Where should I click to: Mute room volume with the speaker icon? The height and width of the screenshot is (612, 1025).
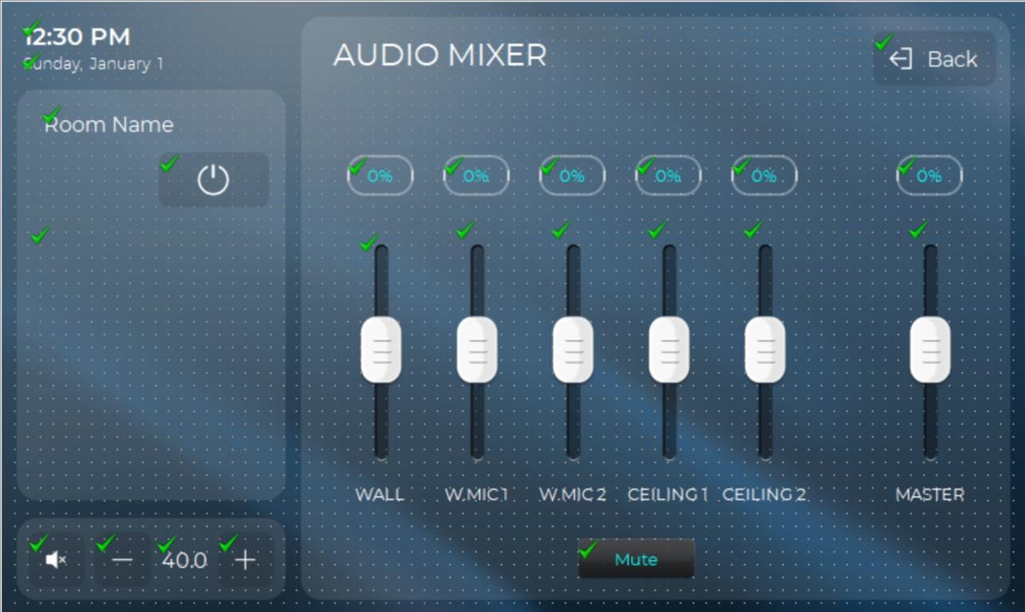(55, 560)
